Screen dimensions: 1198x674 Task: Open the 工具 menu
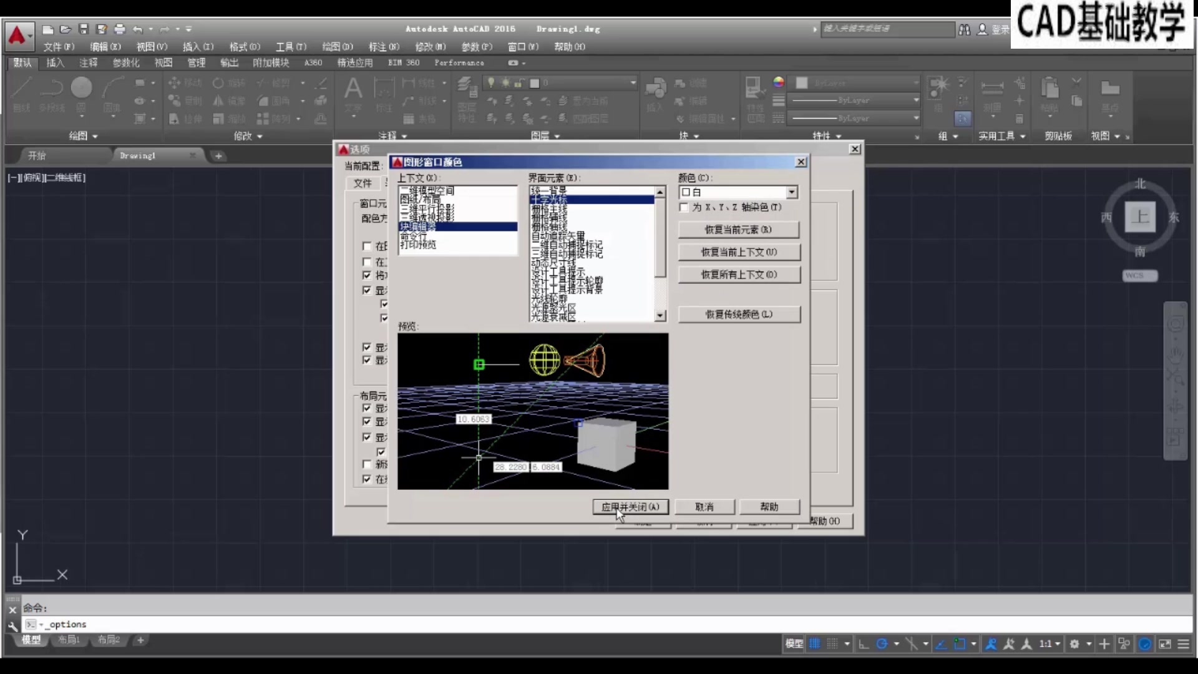click(x=291, y=47)
